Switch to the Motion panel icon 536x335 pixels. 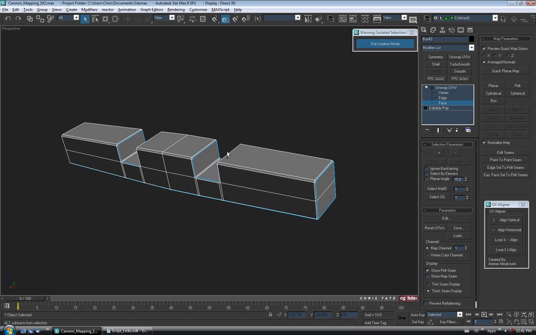[x=451, y=30]
